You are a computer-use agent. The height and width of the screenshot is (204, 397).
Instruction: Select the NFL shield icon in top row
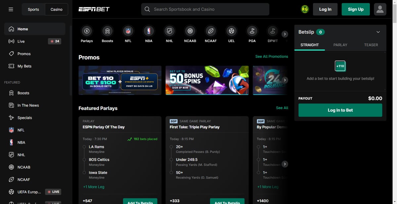point(128,31)
